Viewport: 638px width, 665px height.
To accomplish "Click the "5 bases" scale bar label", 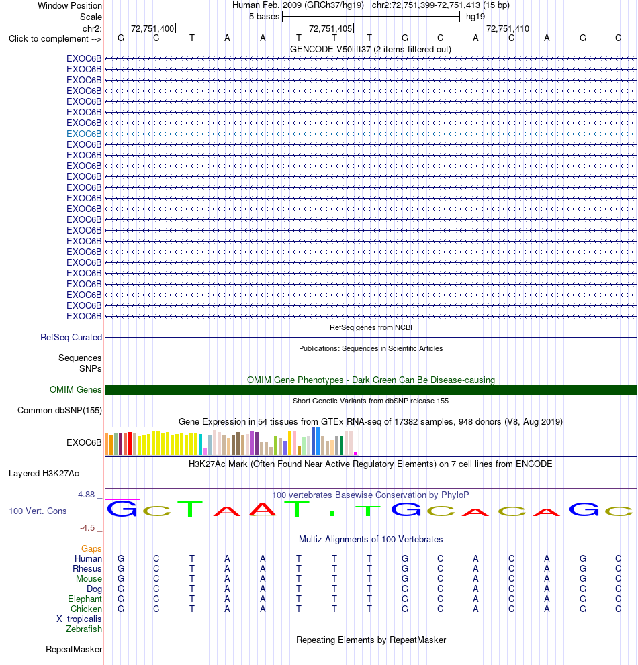I will (x=264, y=17).
